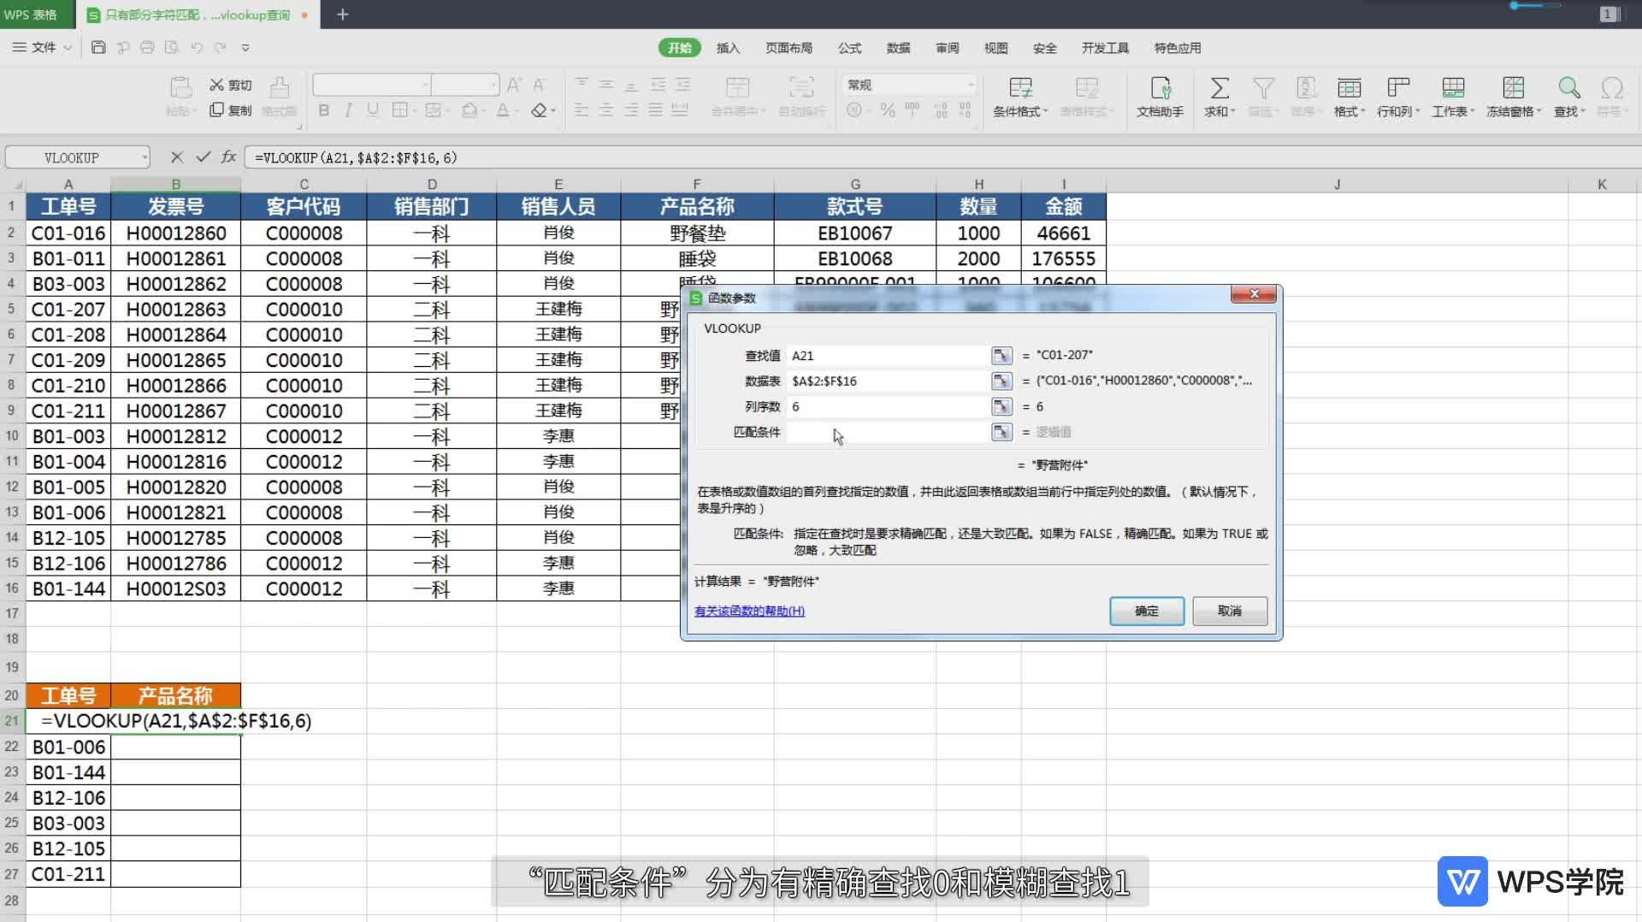The width and height of the screenshot is (1642, 922).
Task: Toggle Bold formatting
Action: pos(324,110)
